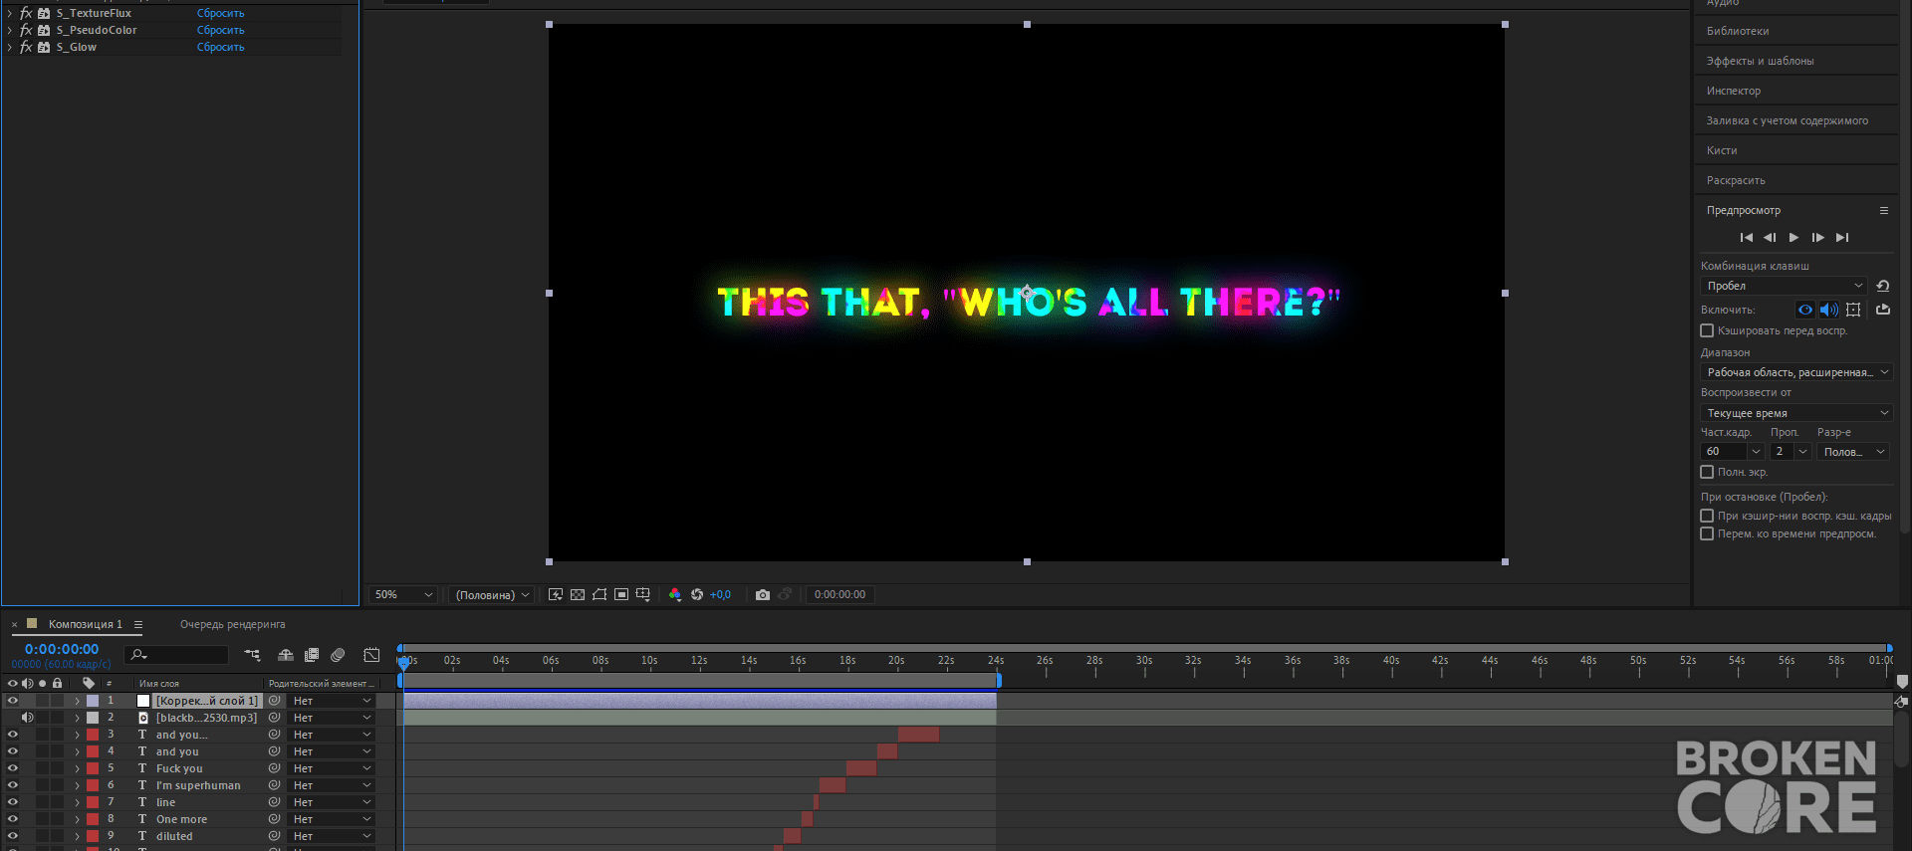
Task: Mute audio of the blackb mp3 layer
Action: [x=28, y=718]
